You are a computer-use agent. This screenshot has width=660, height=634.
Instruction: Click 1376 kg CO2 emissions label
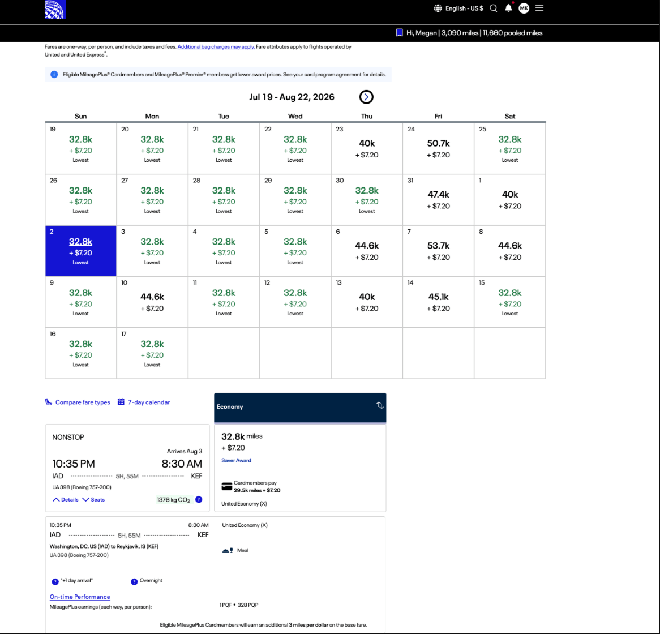click(x=173, y=500)
